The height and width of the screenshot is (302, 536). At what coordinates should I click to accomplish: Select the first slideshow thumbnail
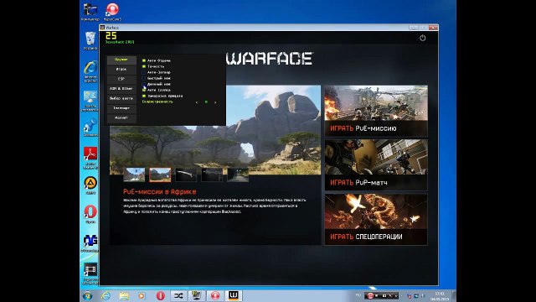pos(134,174)
